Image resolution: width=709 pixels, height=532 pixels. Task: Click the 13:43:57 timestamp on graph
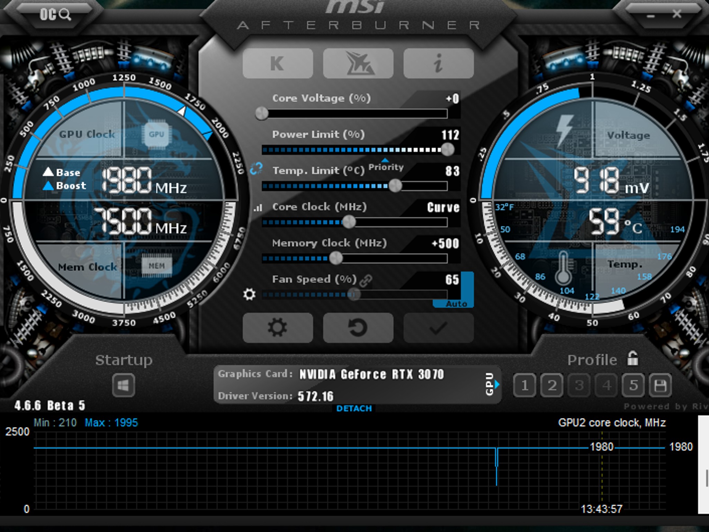point(601,509)
